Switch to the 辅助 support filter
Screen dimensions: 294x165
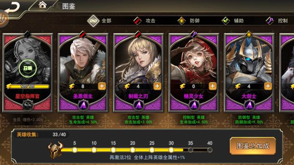[x=232, y=21]
